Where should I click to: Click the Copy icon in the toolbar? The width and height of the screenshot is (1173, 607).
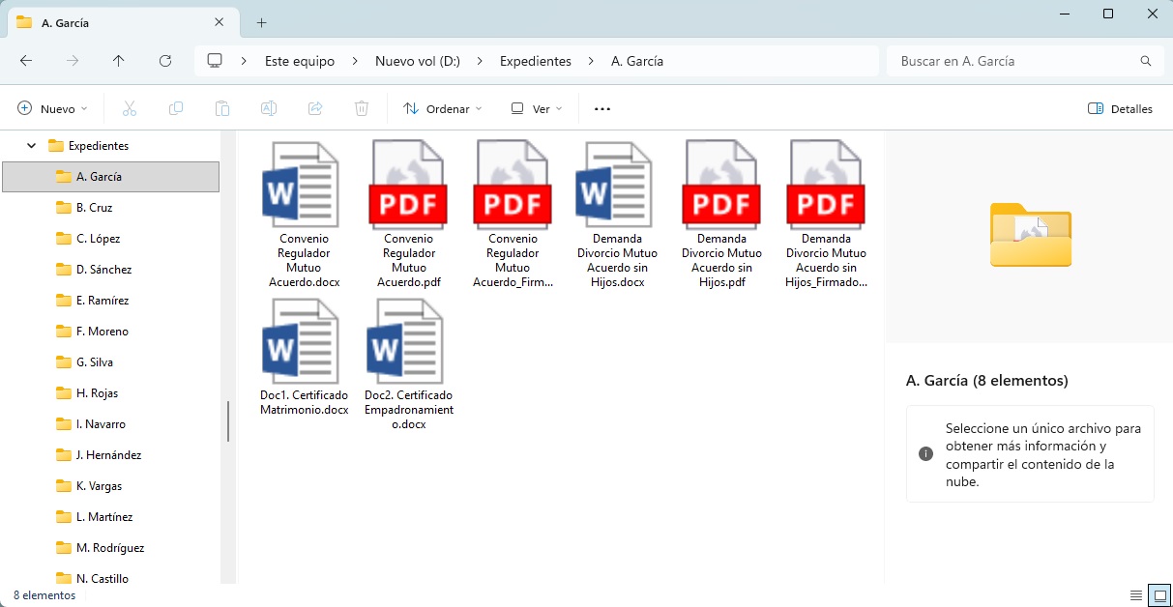click(x=176, y=108)
